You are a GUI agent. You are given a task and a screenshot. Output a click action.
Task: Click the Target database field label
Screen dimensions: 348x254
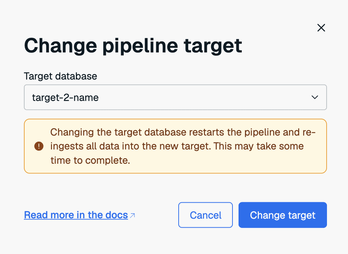click(x=60, y=76)
